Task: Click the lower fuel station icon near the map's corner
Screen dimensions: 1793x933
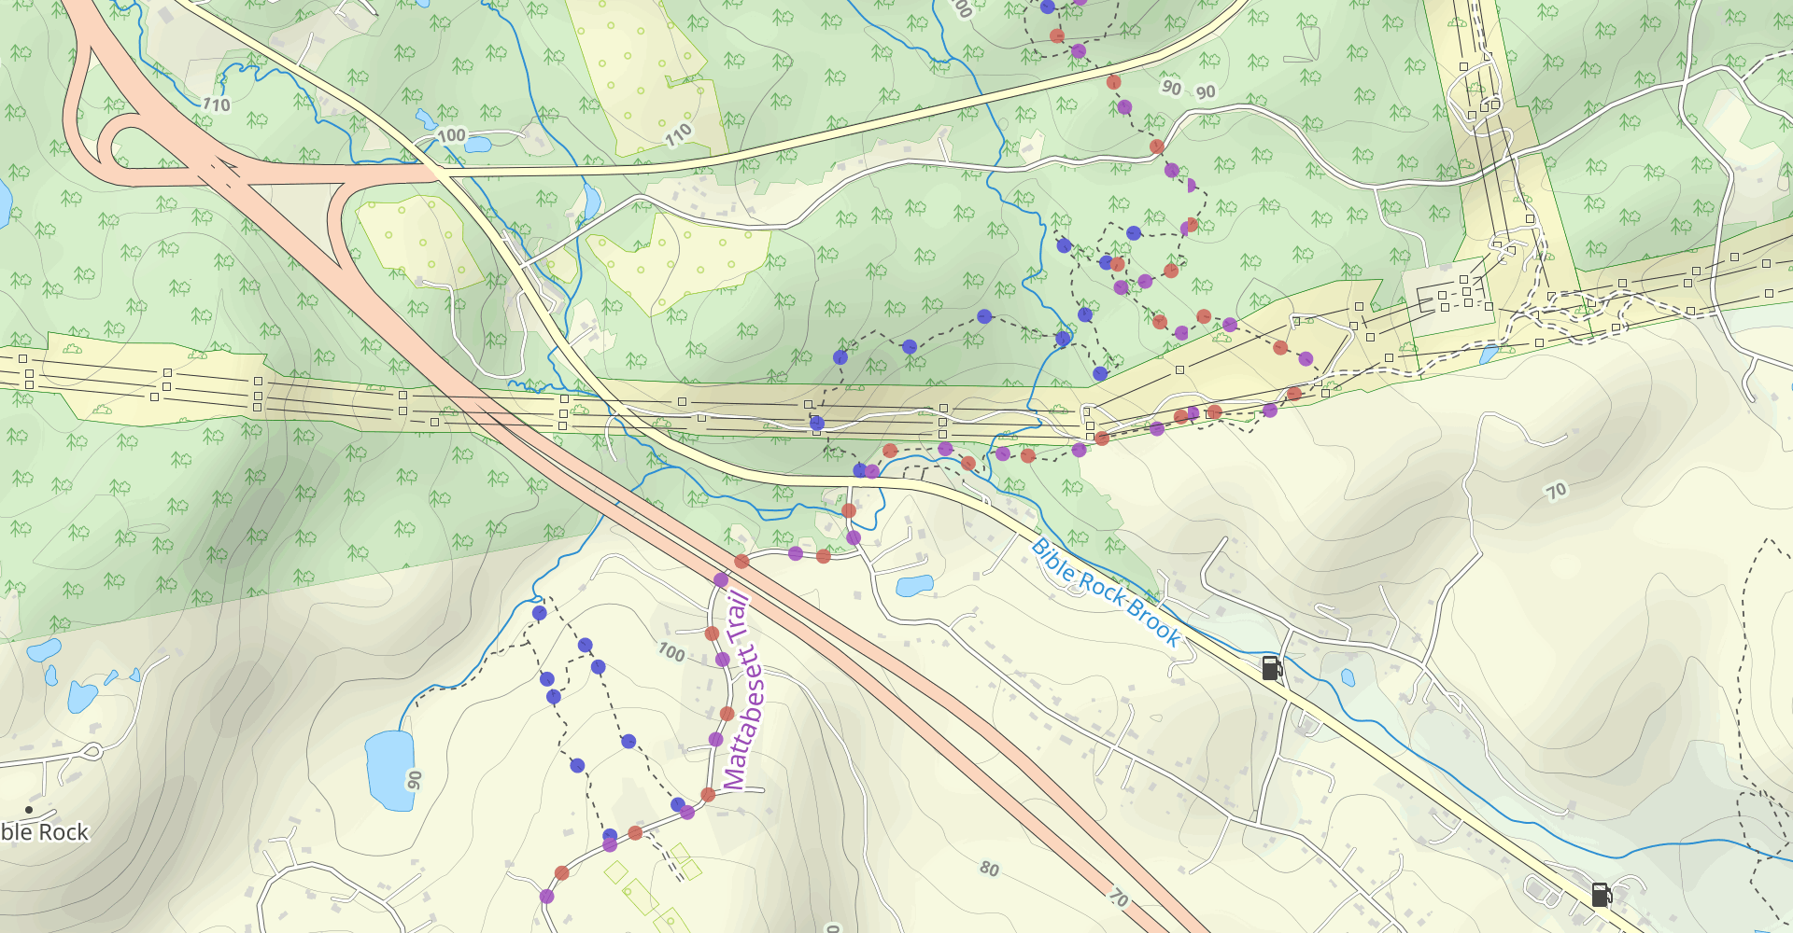Action: (x=1602, y=895)
